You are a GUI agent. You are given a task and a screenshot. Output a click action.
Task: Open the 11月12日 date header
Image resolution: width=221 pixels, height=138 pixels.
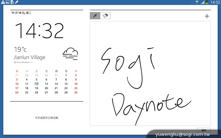pyautogui.click(x=21, y=13)
